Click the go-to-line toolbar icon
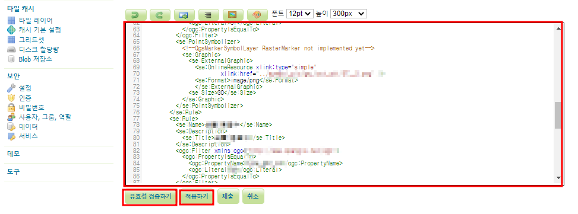The image size is (578, 214). [184, 15]
